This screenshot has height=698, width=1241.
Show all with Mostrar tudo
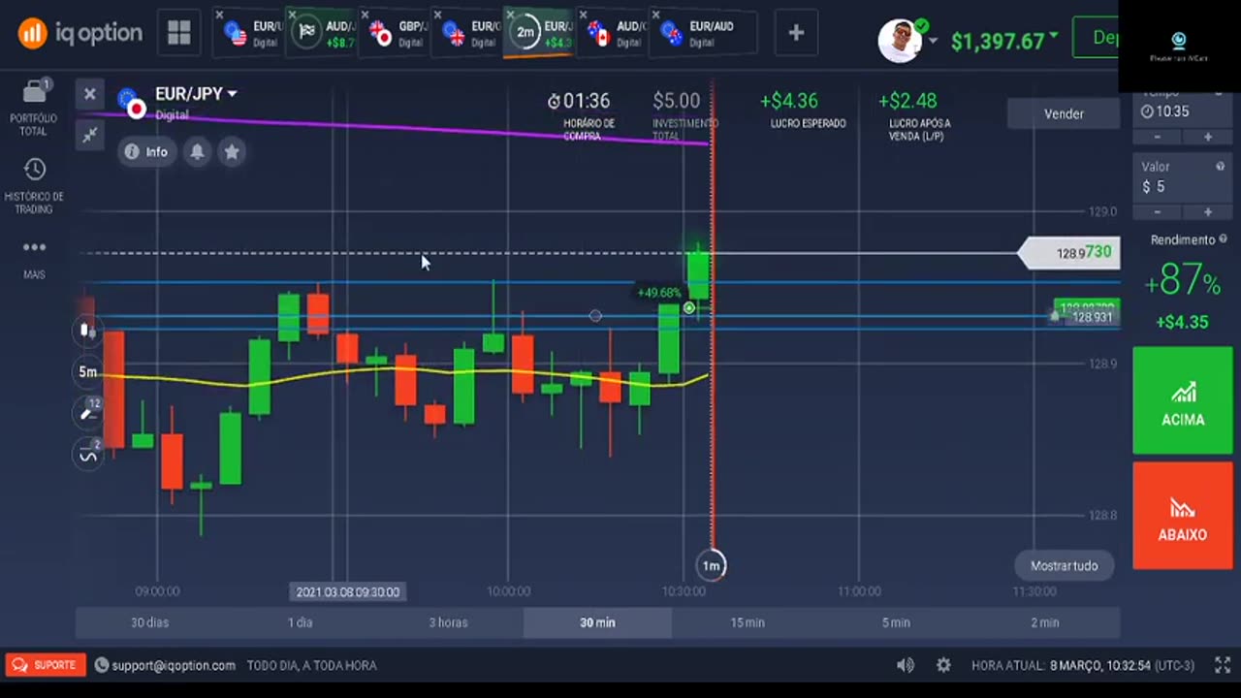tap(1065, 565)
